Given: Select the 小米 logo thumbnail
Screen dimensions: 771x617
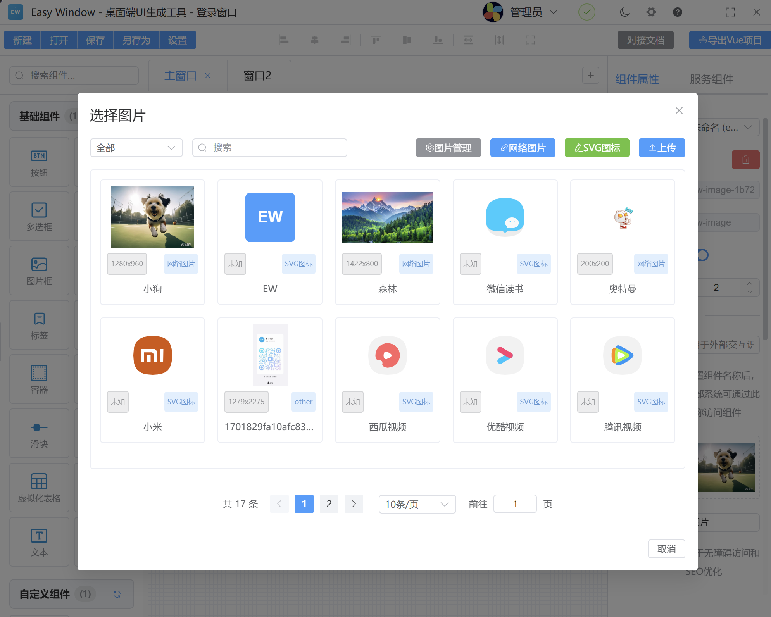Looking at the screenshot, I should tap(152, 355).
